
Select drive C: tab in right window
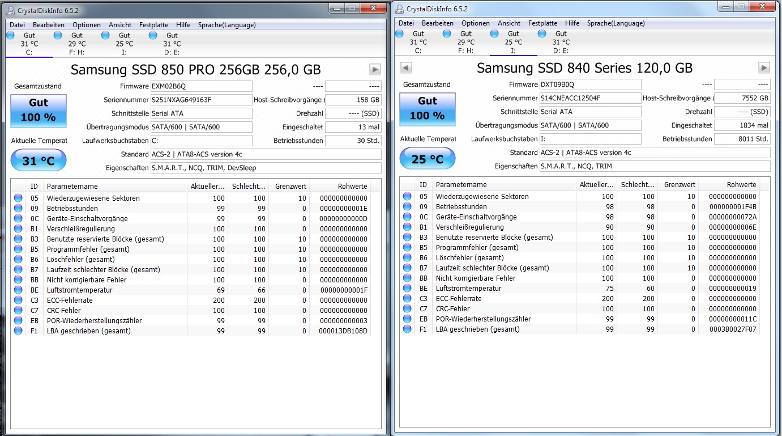tap(418, 42)
